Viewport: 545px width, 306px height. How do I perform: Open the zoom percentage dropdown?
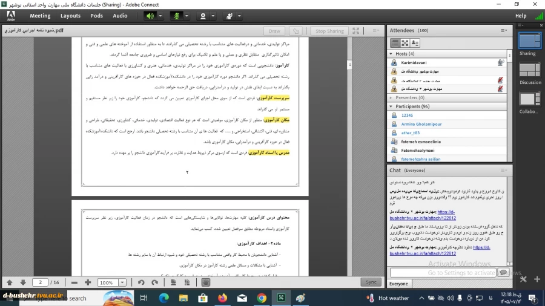pos(122,282)
